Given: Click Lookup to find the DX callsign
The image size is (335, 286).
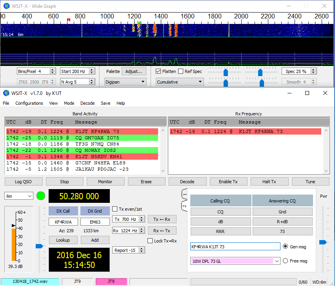Looking at the screenshot, I should 63,240.
